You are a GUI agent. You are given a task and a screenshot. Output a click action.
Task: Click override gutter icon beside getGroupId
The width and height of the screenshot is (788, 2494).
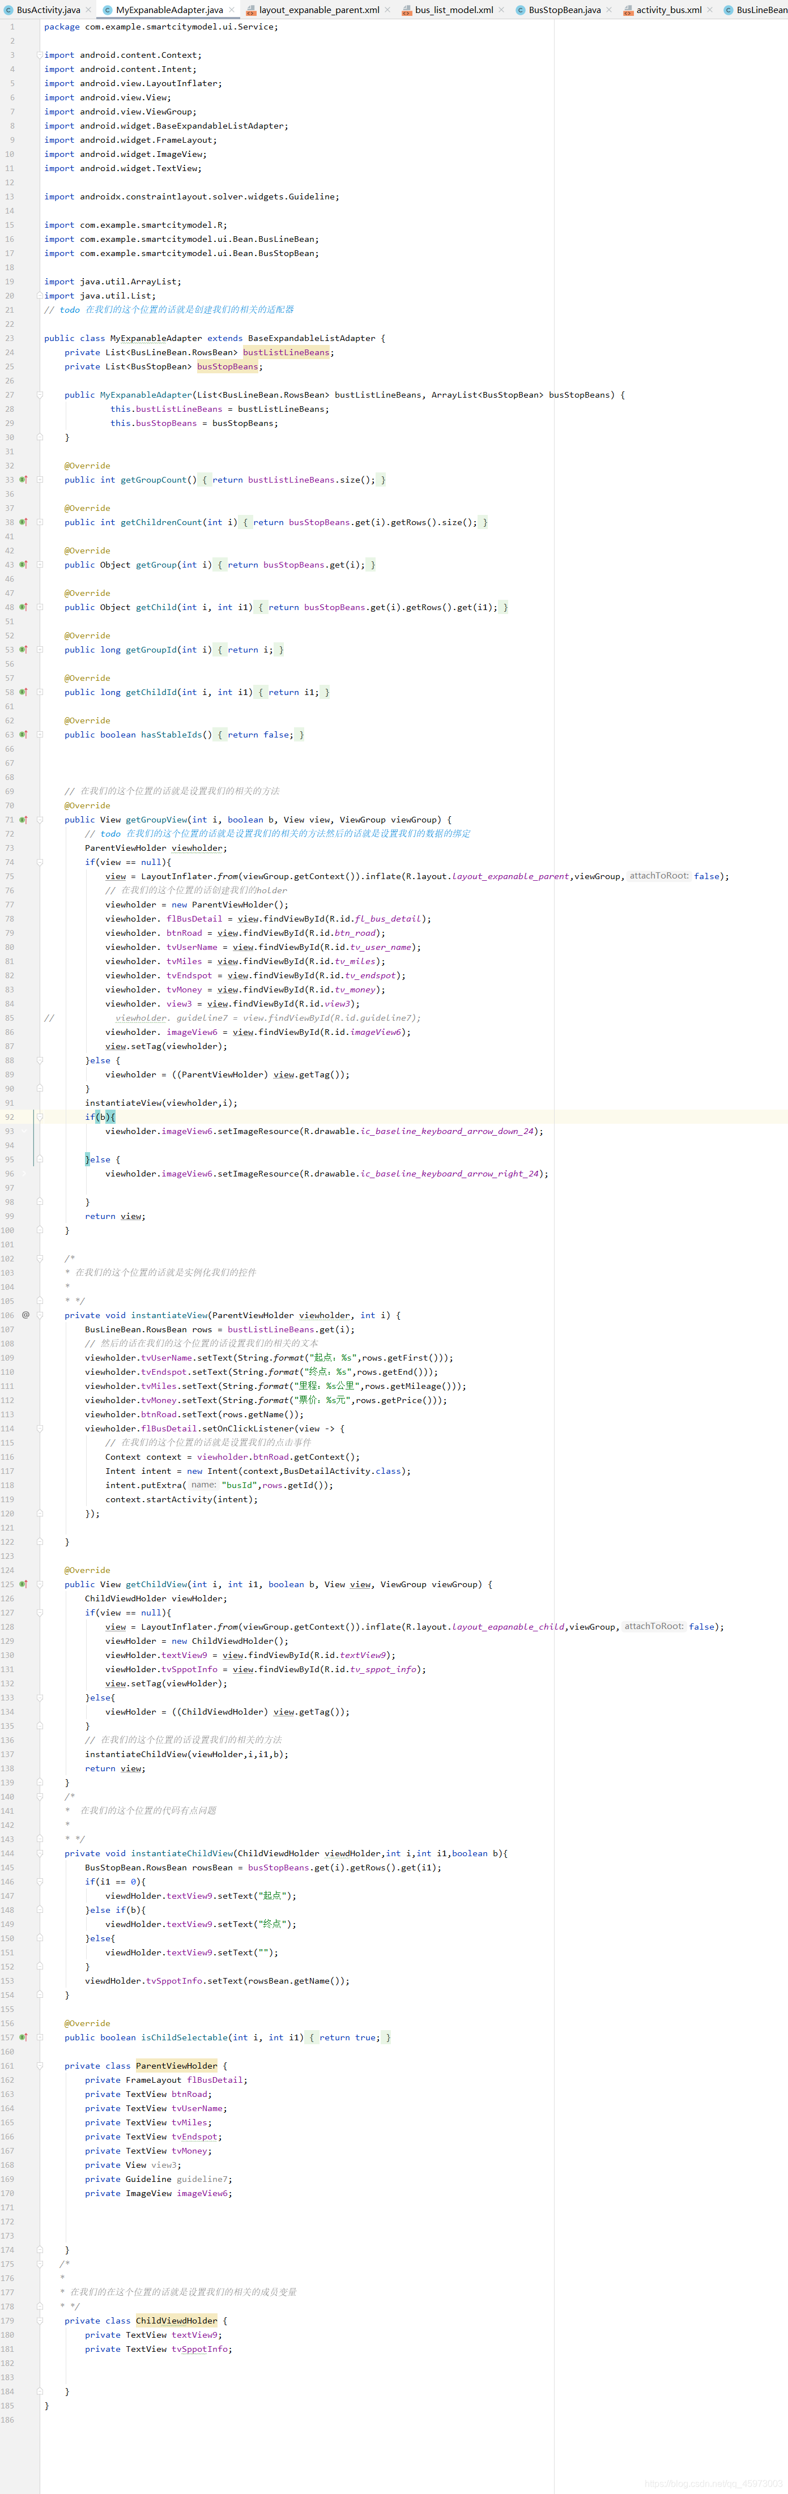pyautogui.click(x=23, y=650)
